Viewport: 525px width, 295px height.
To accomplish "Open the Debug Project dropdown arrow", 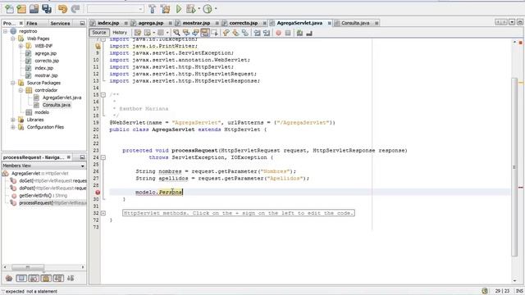I will pyautogui.click(x=199, y=9).
